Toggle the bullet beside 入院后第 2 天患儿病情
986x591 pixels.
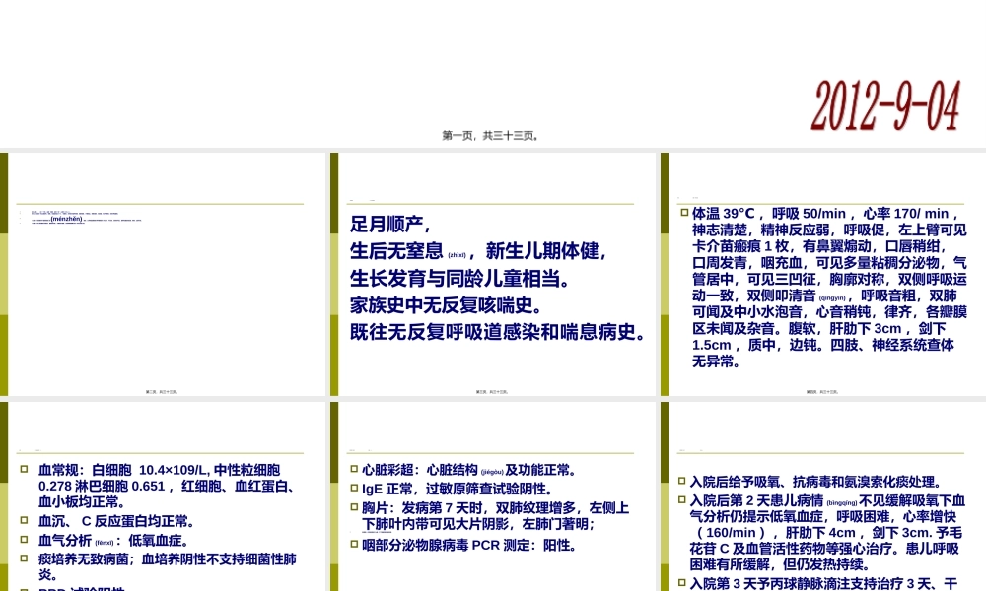coord(683,497)
